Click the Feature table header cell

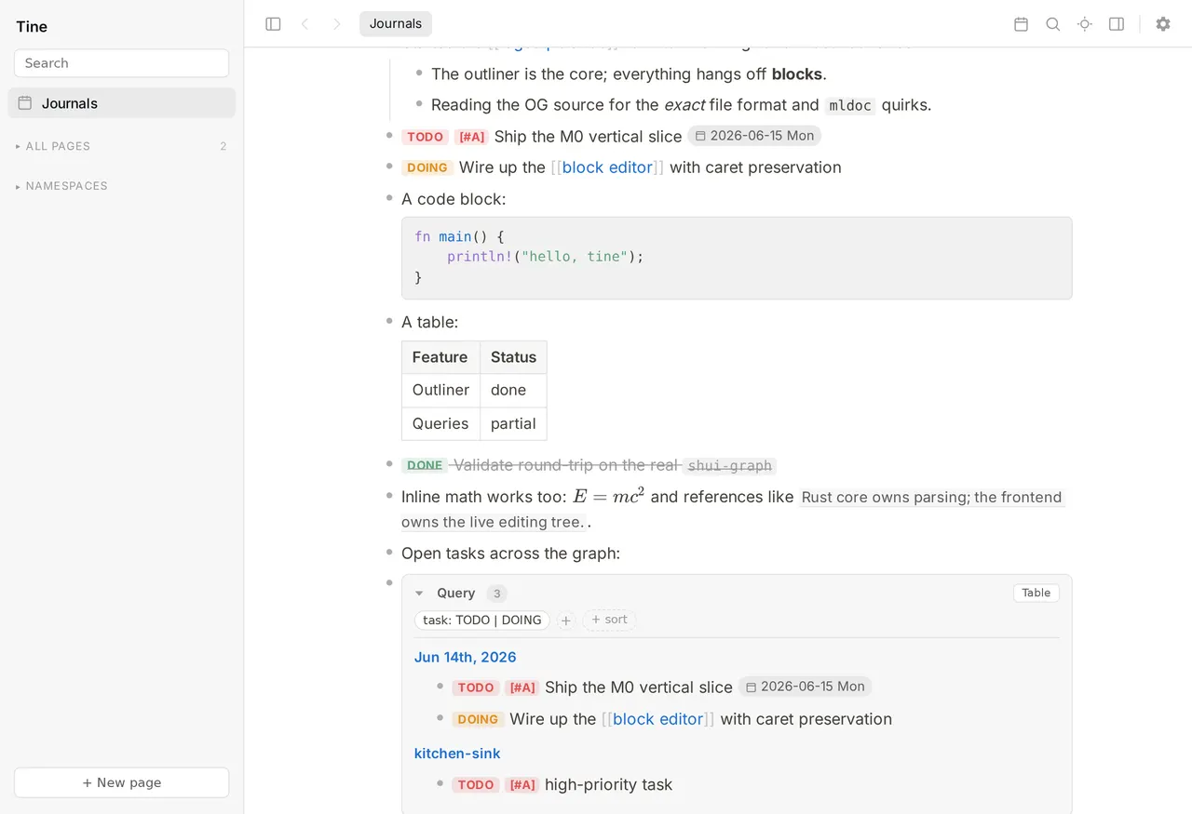pos(440,357)
